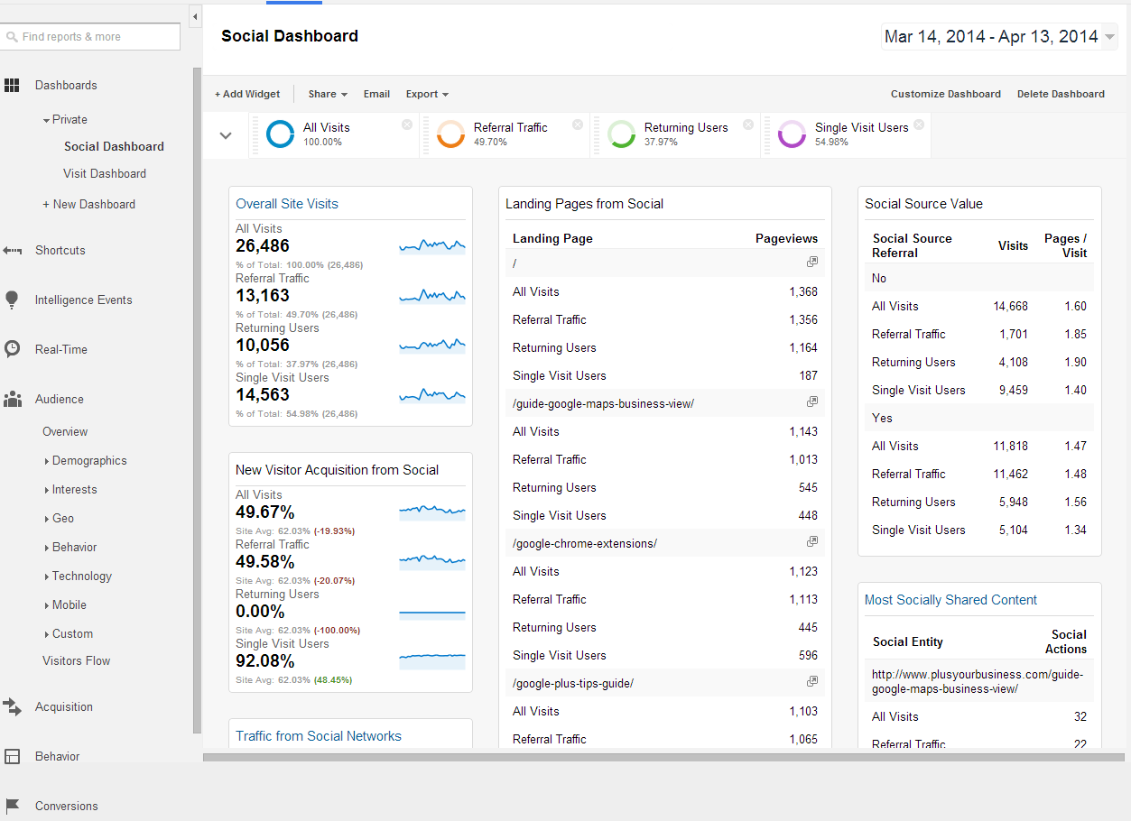Remove the Referral Traffic segment
The image size is (1131, 821).
click(x=578, y=125)
